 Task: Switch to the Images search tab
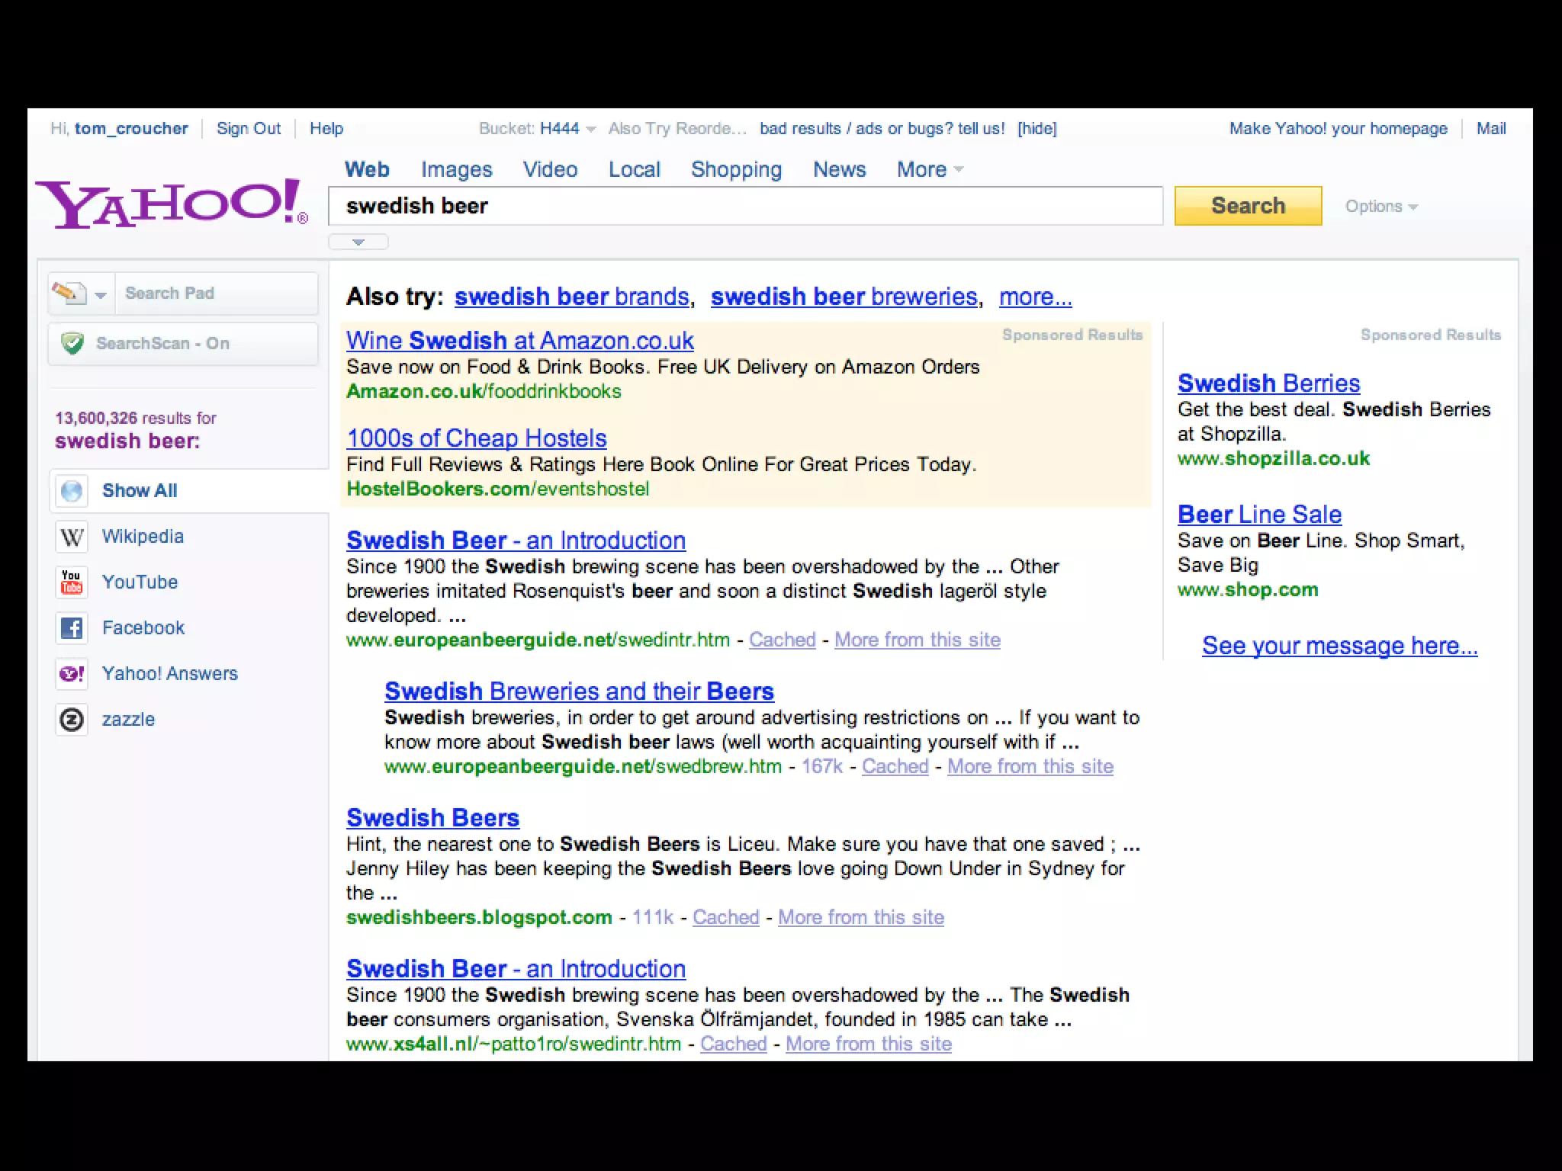[456, 169]
